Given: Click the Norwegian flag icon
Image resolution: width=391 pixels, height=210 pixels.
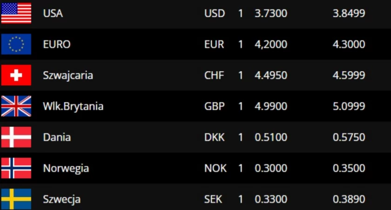Looking at the screenshot, I should 16,168.
